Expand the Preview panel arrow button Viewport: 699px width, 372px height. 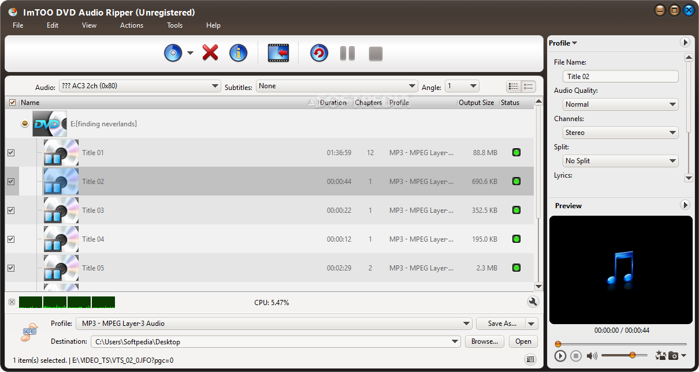685,205
